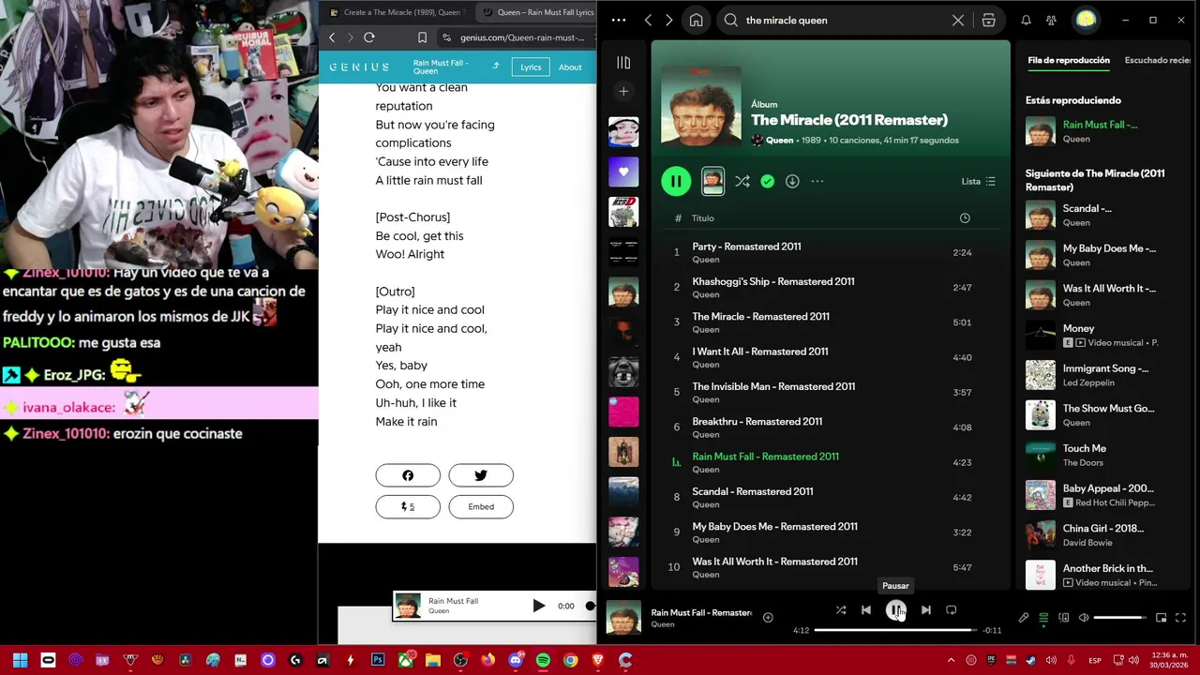
Task: Open Lyrics tab on Genius page
Action: (531, 67)
